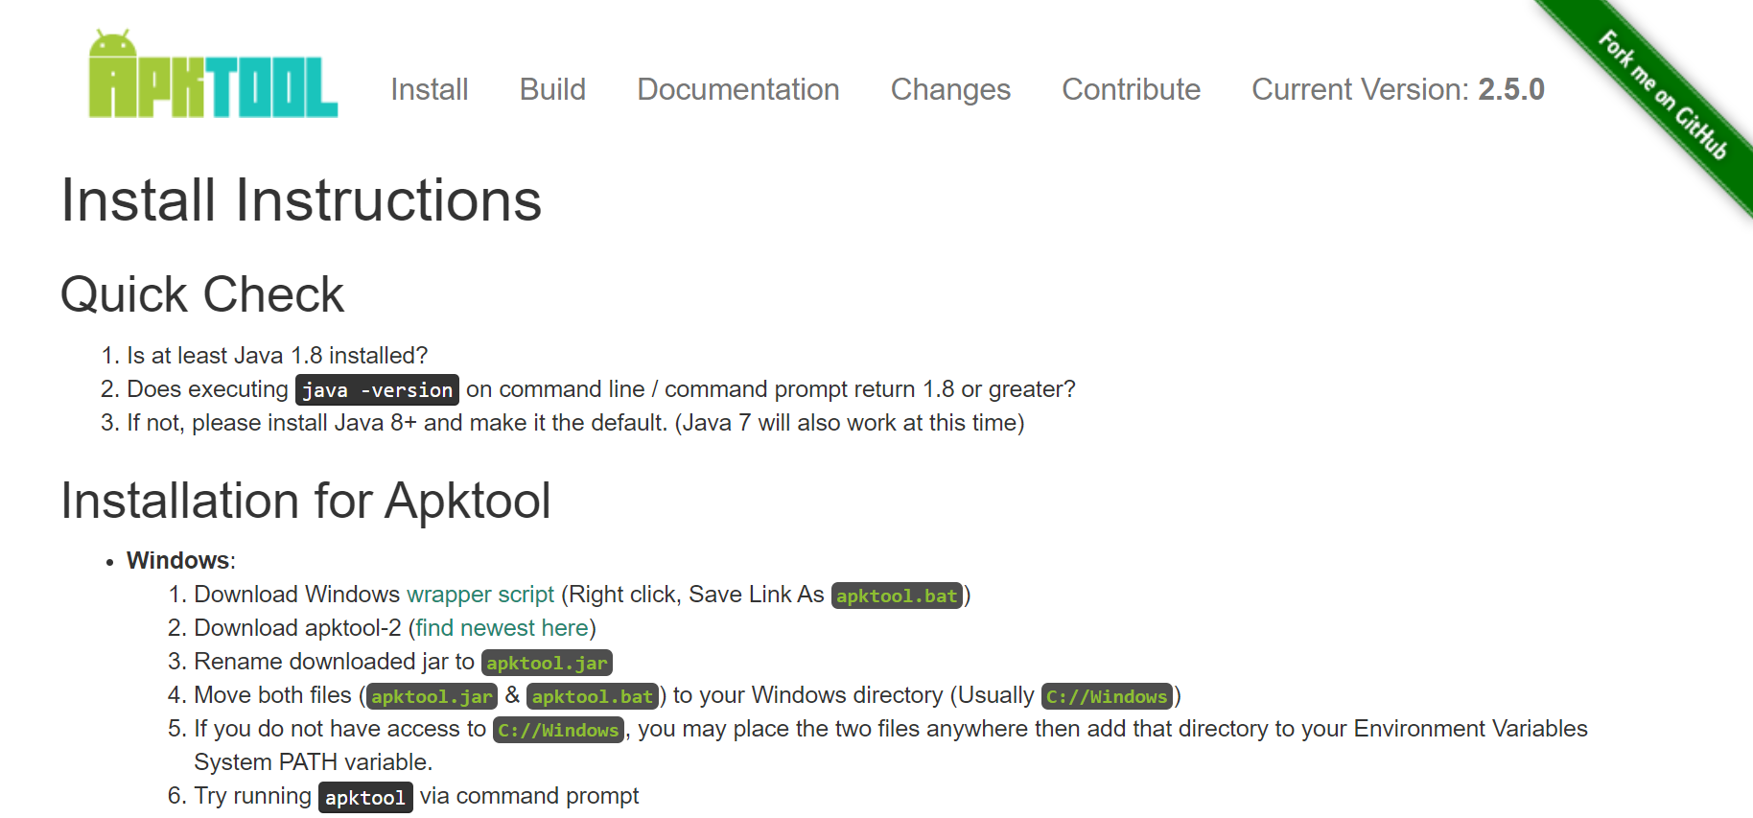Screen dimensions: 1753x818
Task: Click the apktool code in Try running step
Action: 365,798
